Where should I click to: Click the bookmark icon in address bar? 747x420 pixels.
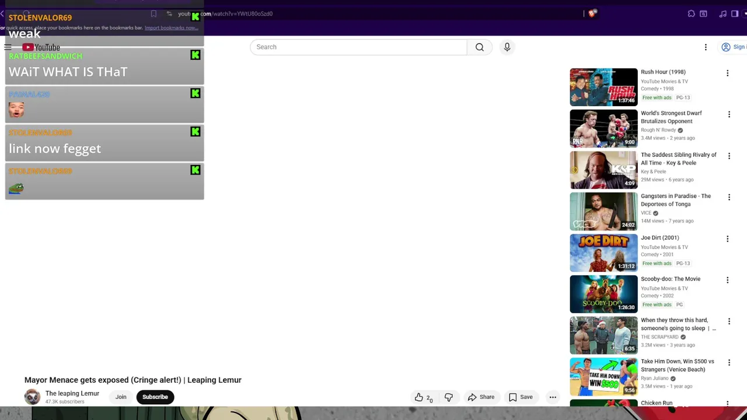tap(153, 13)
